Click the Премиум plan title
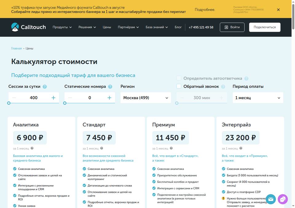 point(163,125)
